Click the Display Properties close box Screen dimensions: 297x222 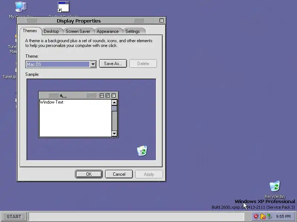[x=161, y=21]
